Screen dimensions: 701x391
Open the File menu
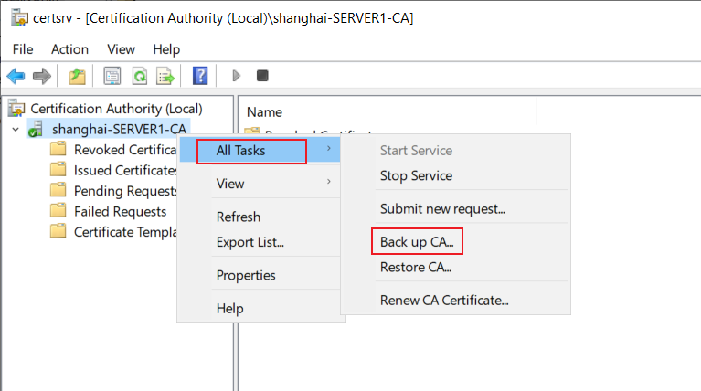pos(23,49)
